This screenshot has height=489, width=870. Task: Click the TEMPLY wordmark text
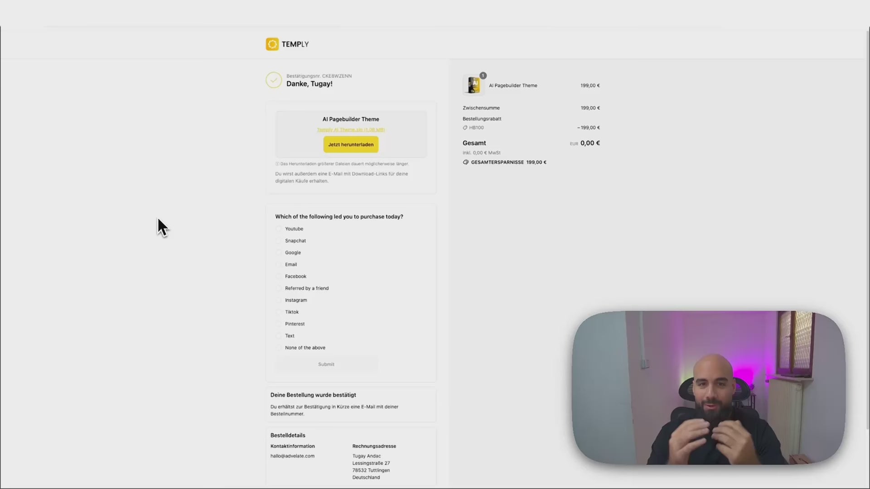295,44
